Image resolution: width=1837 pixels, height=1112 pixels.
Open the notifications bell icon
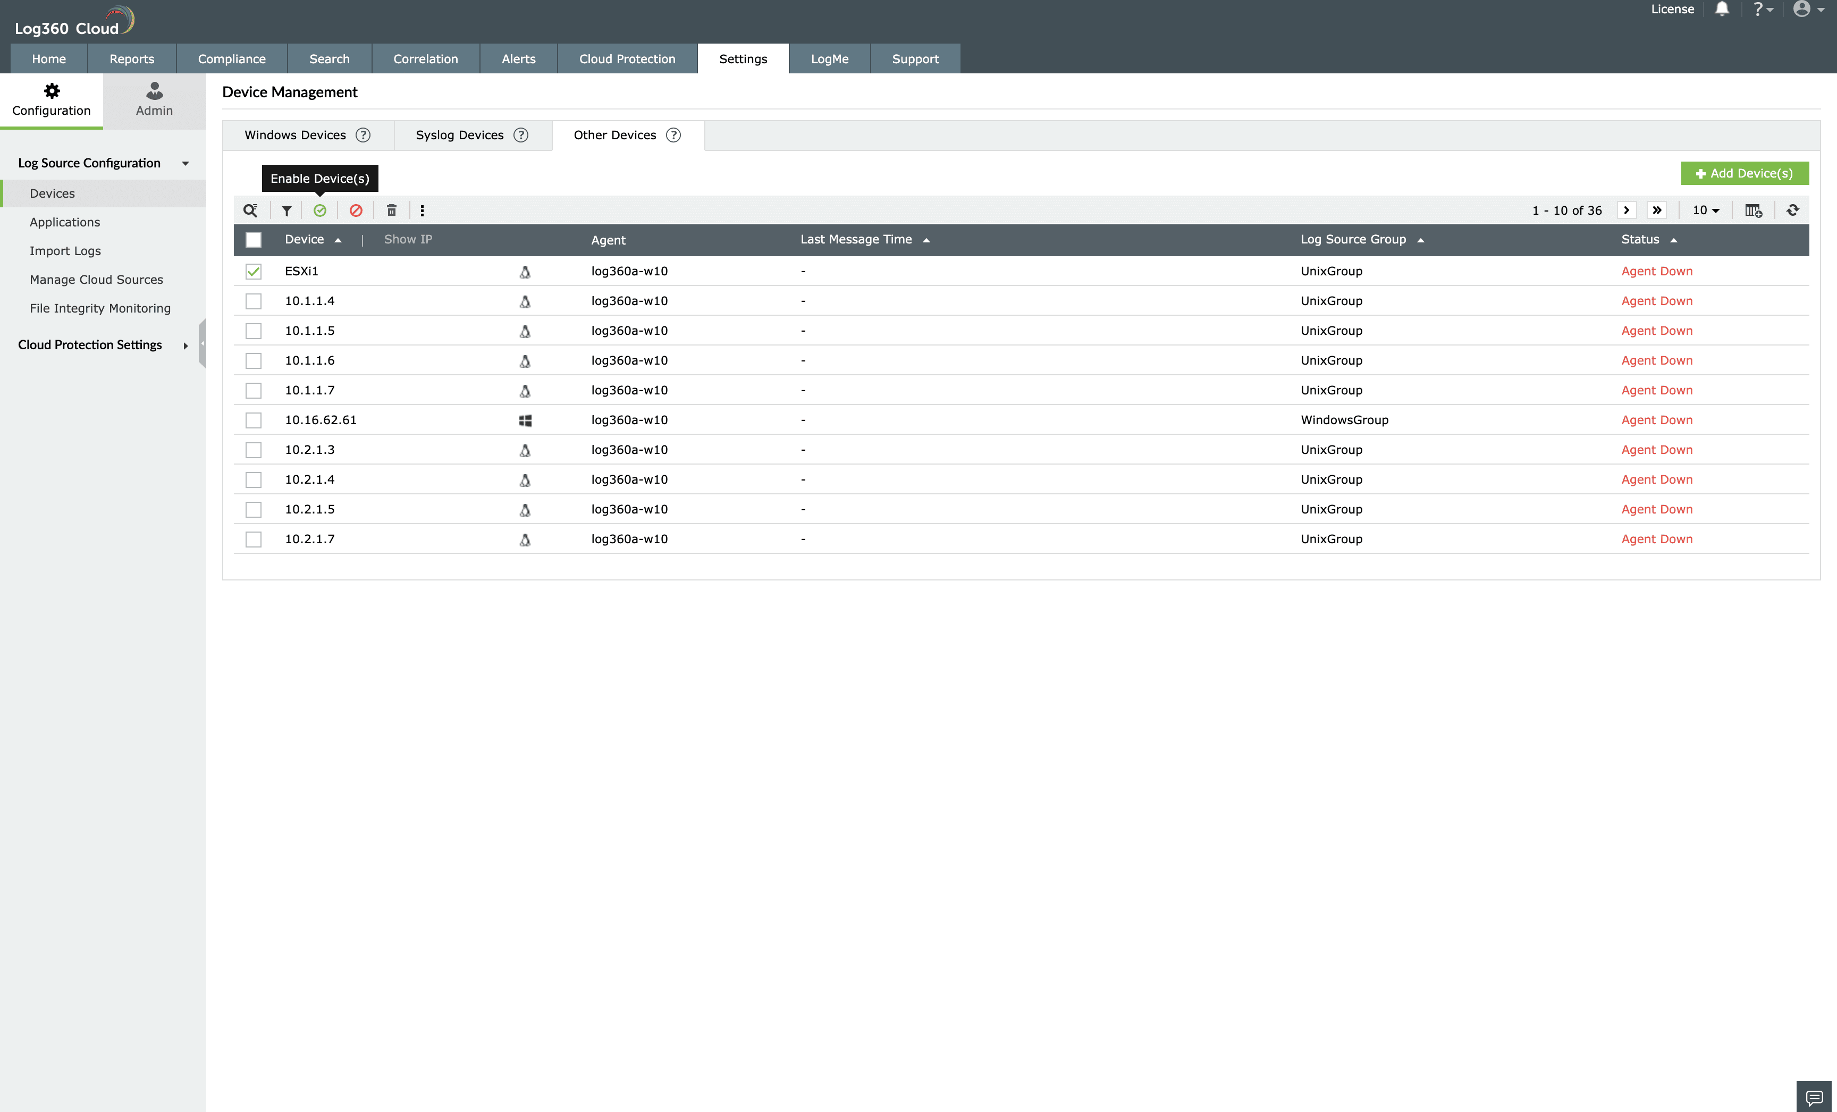(x=1722, y=9)
